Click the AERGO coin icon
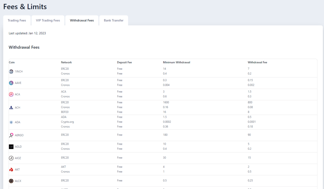The height and width of the screenshot is (189, 324). (11, 135)
